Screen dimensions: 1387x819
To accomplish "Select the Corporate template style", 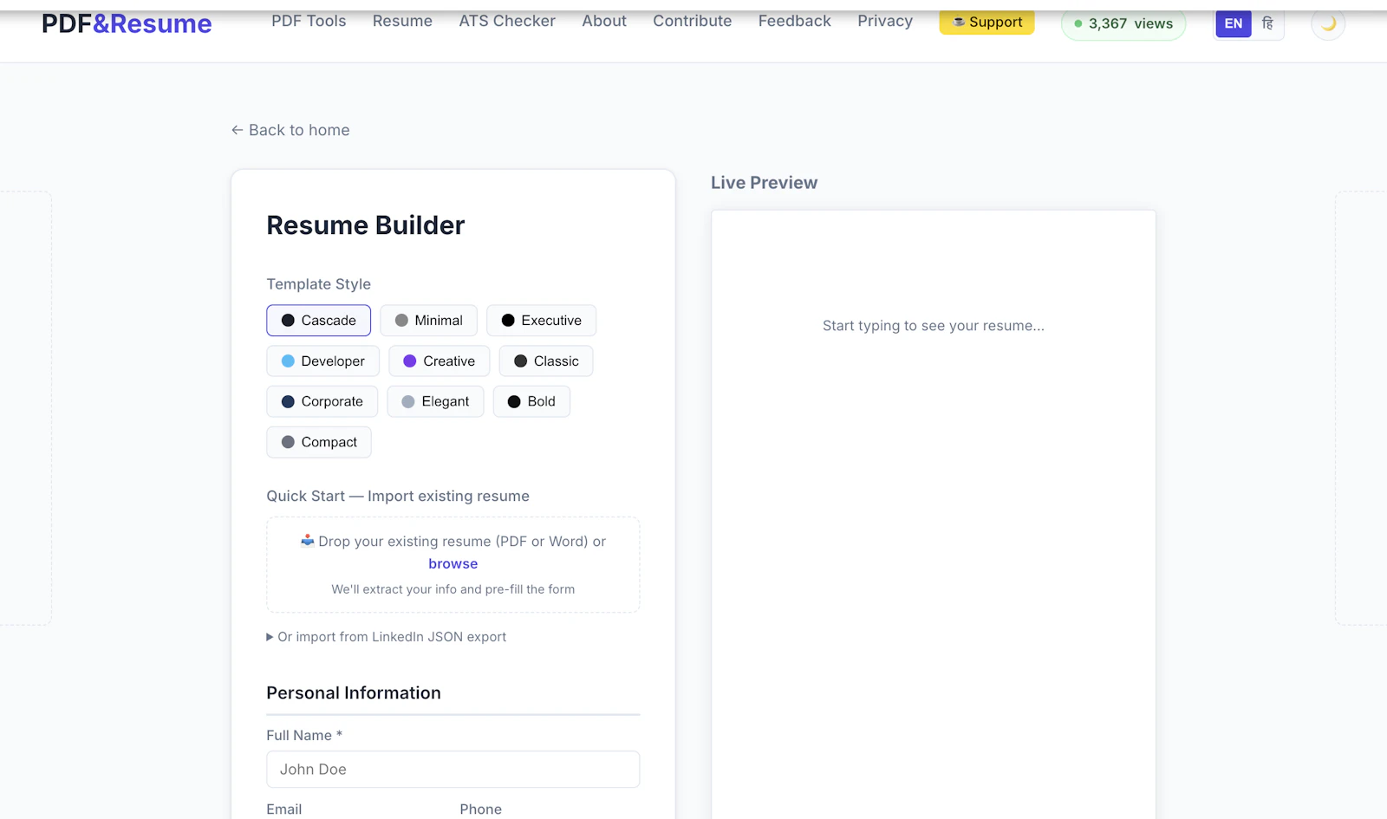I will (x=322, y=402).
